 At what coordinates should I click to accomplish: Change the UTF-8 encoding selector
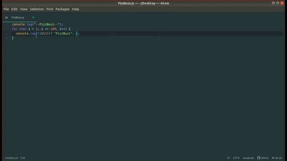(x=236, y=158)
